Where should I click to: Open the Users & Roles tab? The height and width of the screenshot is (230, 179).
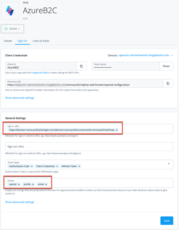coord(41,41)
